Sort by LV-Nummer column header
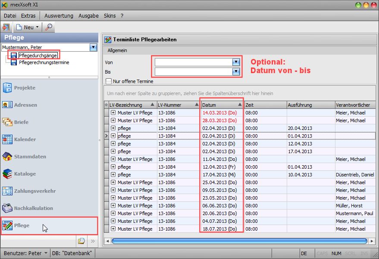The height and width of the screenshot is (259, 379). (178, 105)
